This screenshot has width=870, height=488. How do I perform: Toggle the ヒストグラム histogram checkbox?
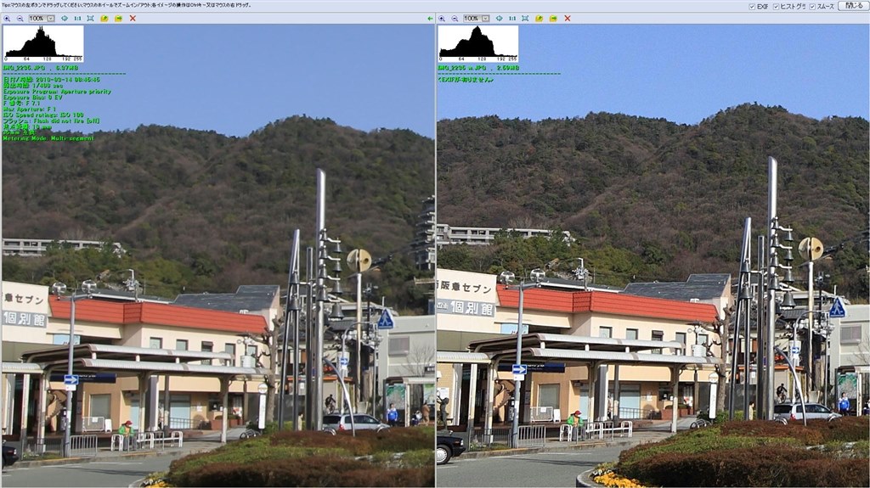point(776,6)
